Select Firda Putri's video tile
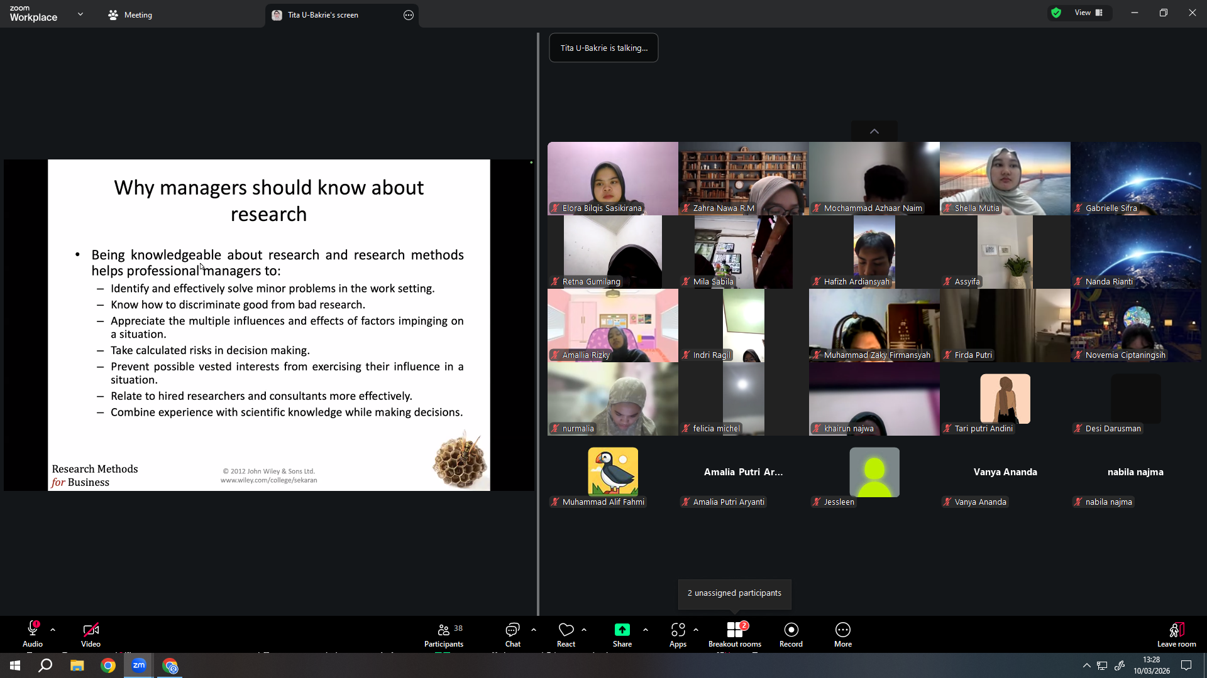 pos(1005,325)
